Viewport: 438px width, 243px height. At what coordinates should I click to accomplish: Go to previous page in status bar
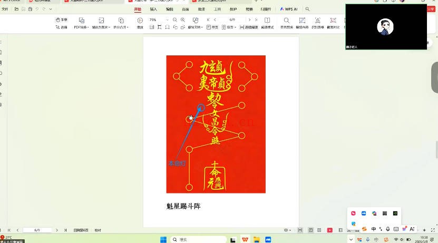point(17,230)
